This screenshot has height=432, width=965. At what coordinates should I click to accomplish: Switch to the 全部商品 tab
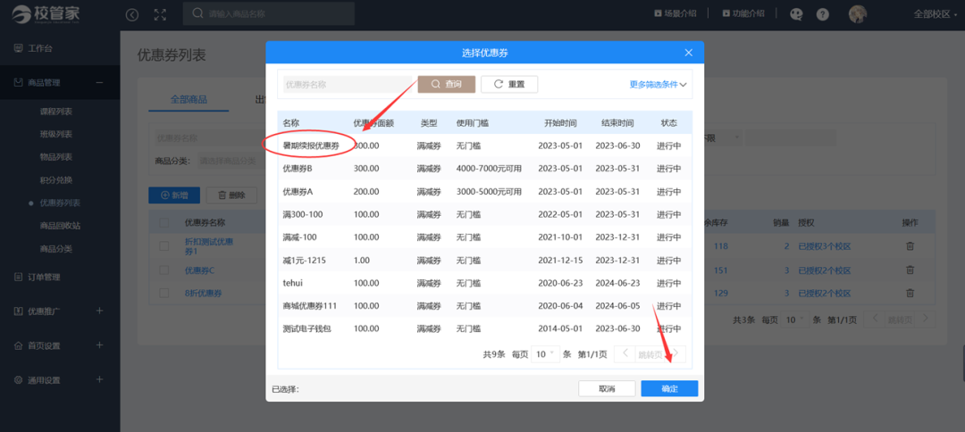click(189, 99)
